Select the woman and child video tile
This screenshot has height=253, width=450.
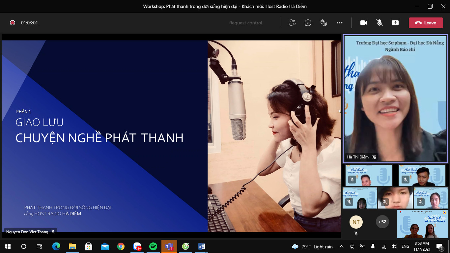tap(422, 224)
